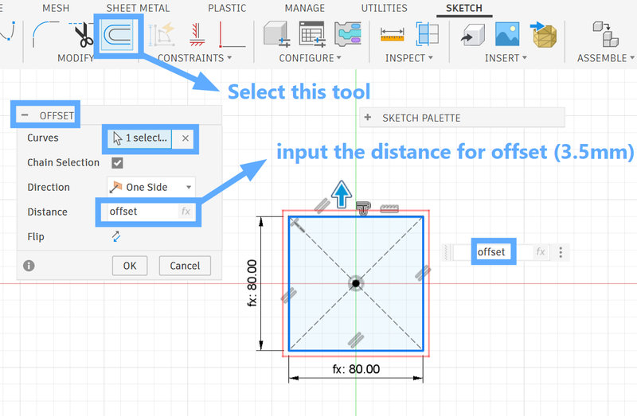The height and width of the screenshot is (416, 637).
Task: Click the horizontal fx: 80.00 dimension
Action: coord(356,369)
